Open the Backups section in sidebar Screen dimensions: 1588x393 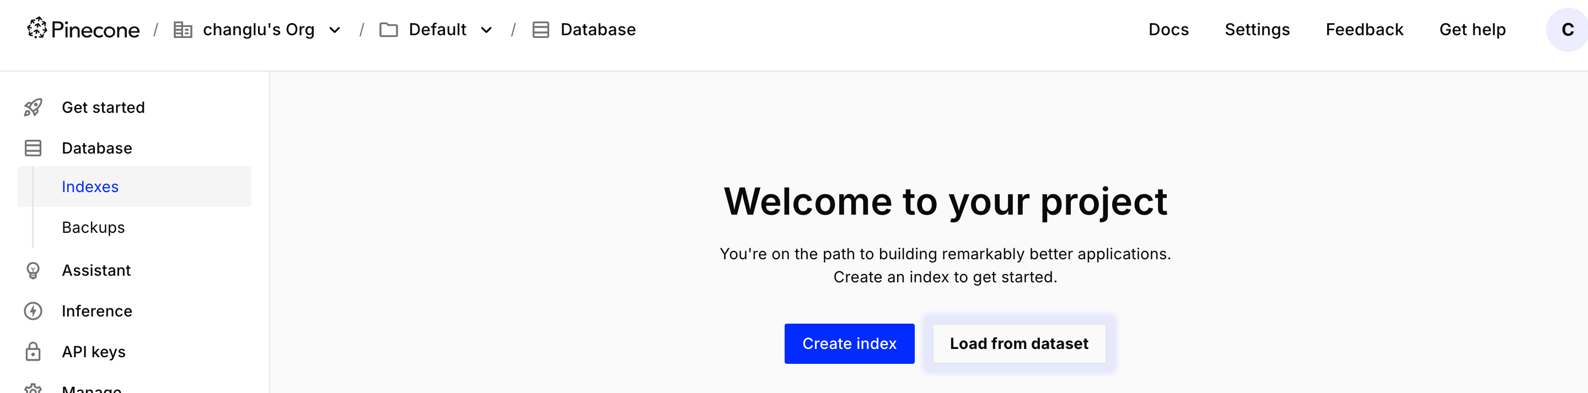pyautogui.click(x=93, y=227)
